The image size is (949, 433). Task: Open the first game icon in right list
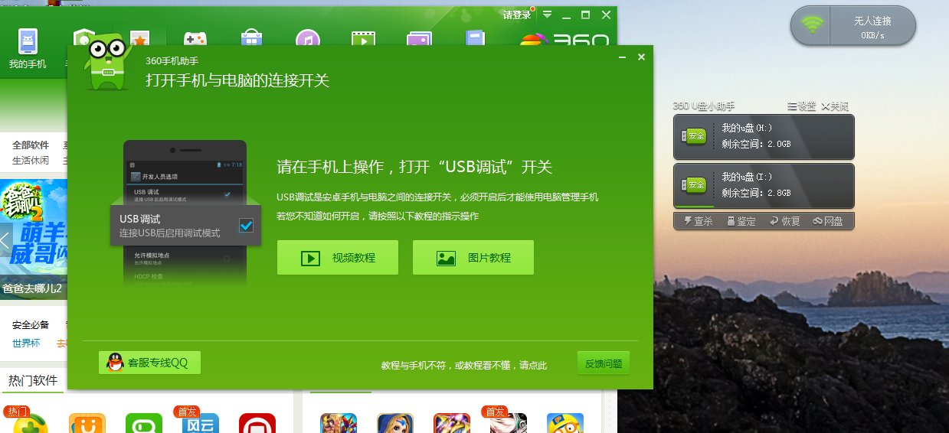point(339,423)
